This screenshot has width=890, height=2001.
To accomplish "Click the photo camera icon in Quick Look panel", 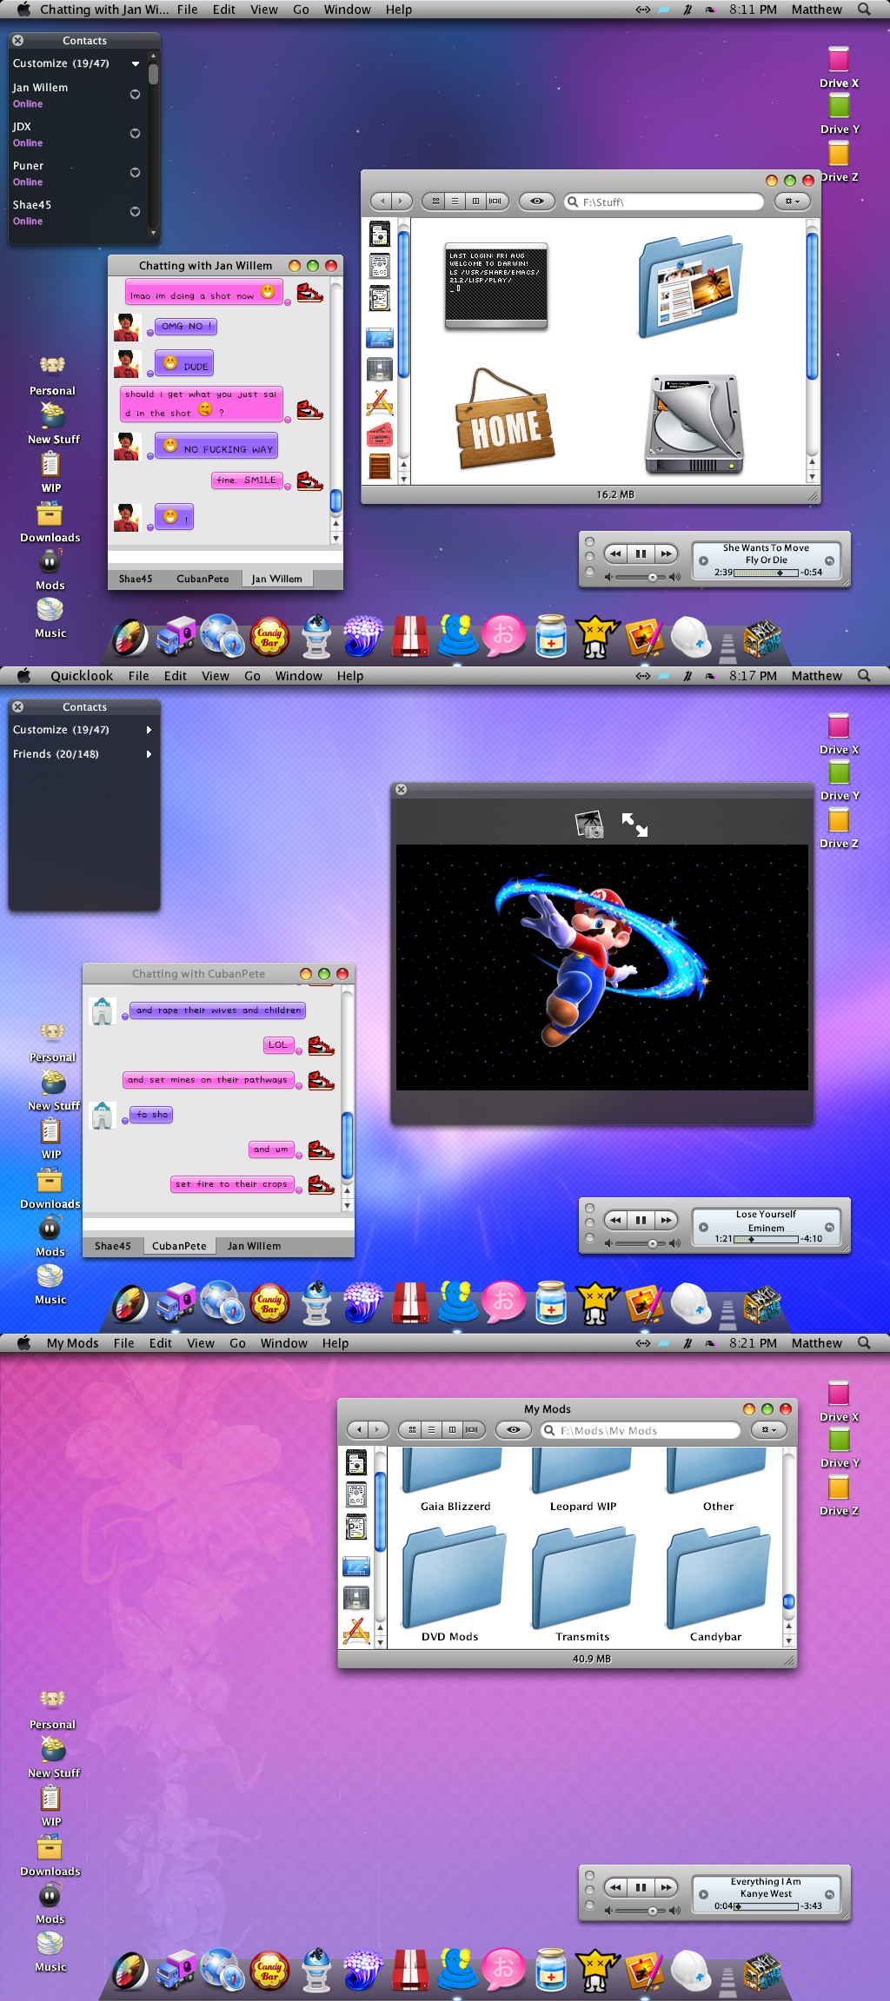I will [589, 824].
